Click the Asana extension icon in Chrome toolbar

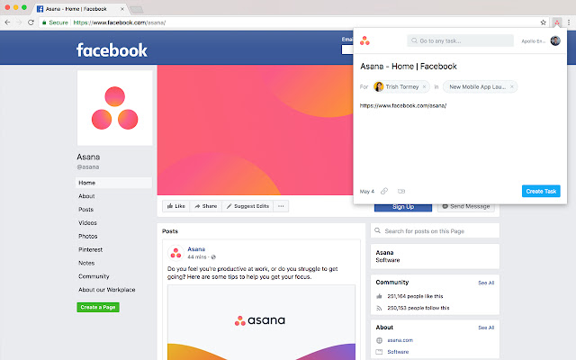(557, 22)
